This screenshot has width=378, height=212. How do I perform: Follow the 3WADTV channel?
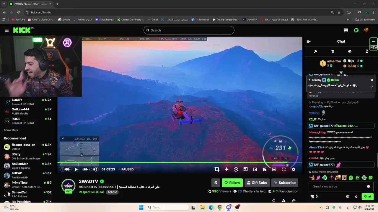point(232,183)
